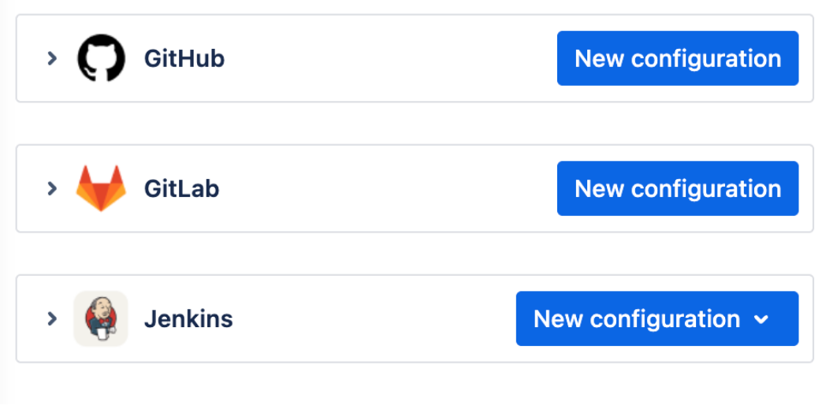Open the Jenkins New configuration dropdown arrow
Screen dimensions: 837x406
tap(761, 319)
